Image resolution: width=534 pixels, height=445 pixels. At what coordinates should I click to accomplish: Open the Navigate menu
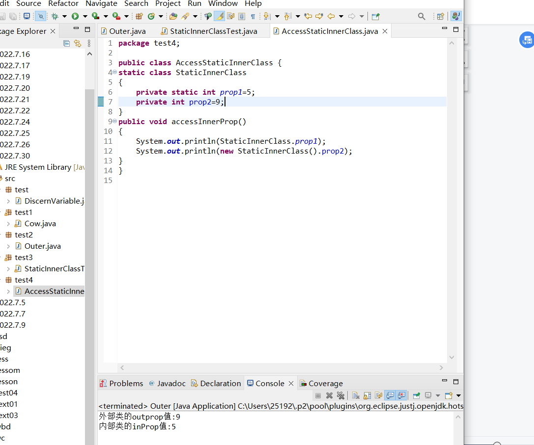(101, 3)
